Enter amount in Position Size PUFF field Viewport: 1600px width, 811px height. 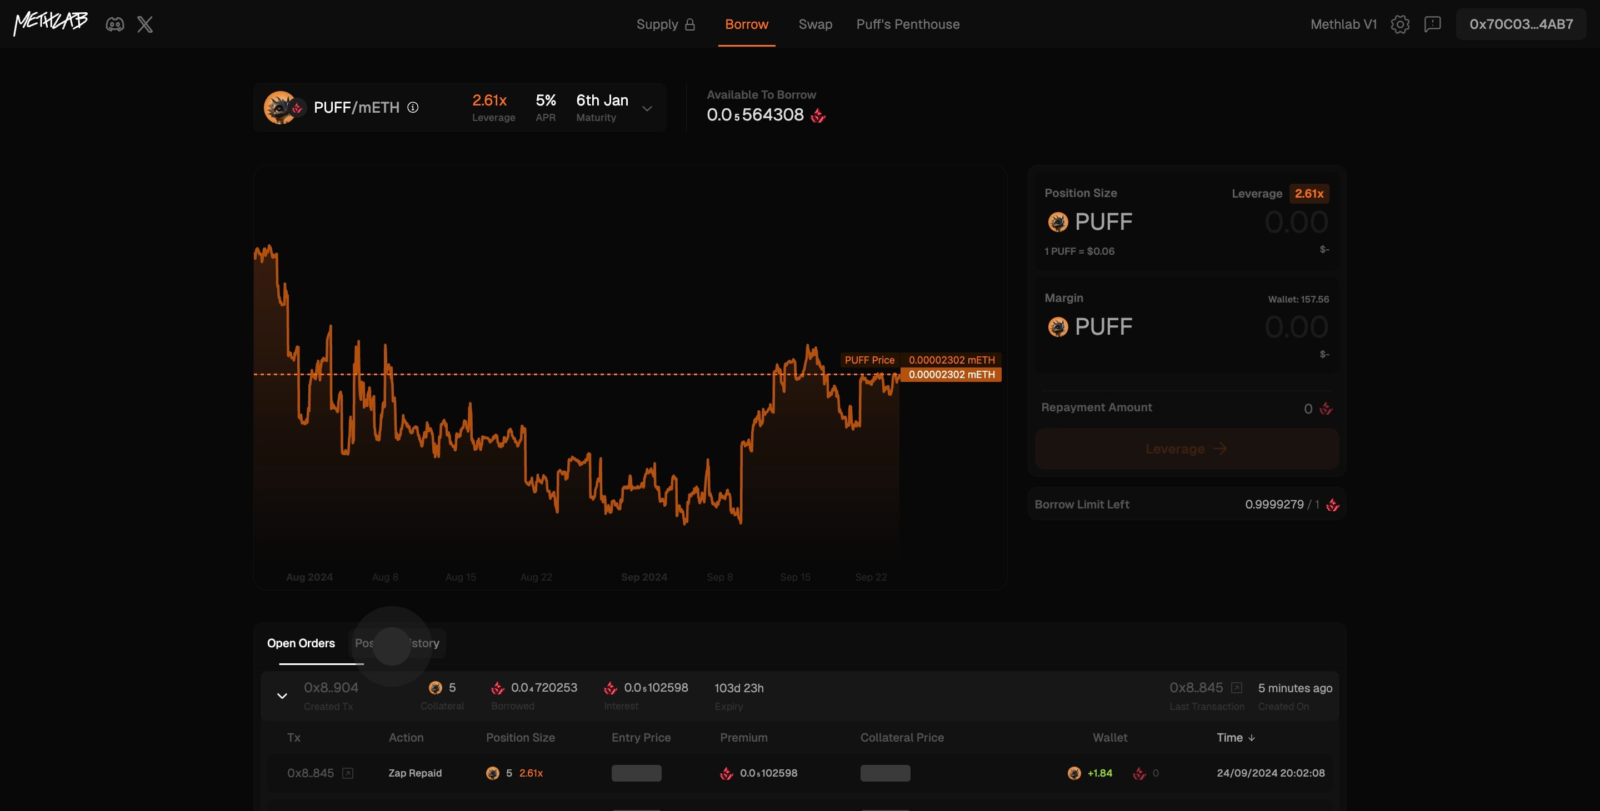(1296, 222)
